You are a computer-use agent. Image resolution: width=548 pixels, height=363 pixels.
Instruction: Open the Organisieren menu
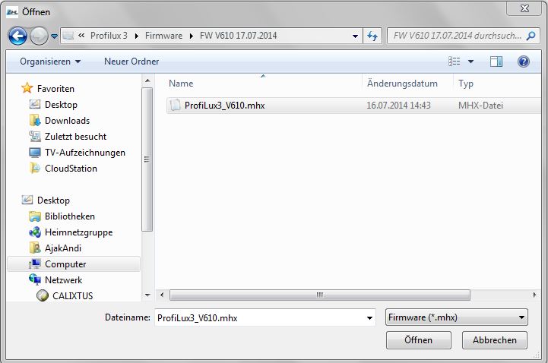tap(50, 62)
